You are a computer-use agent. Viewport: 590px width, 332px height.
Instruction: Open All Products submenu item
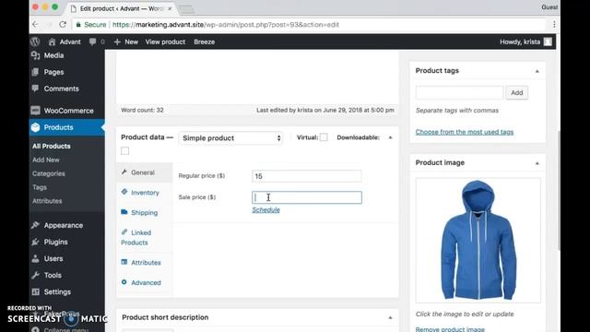click(x=52, y=146)
